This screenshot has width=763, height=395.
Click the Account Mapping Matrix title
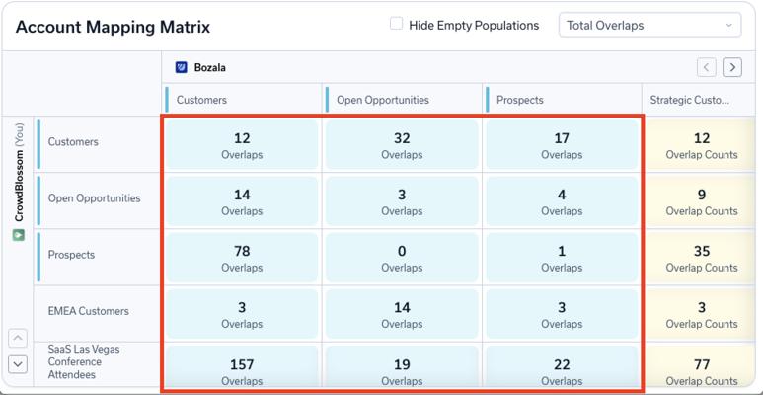113,27
